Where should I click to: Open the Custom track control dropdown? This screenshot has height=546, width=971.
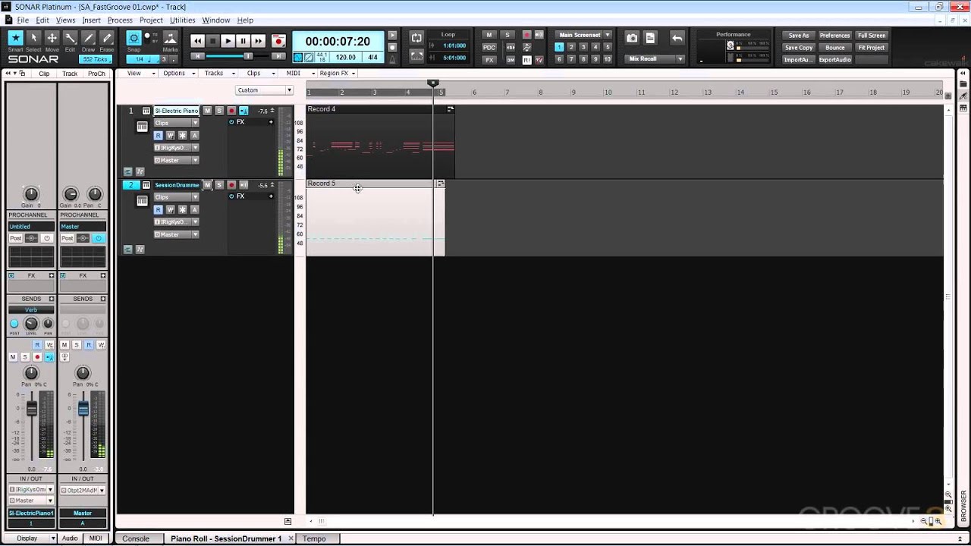(264, 89)
